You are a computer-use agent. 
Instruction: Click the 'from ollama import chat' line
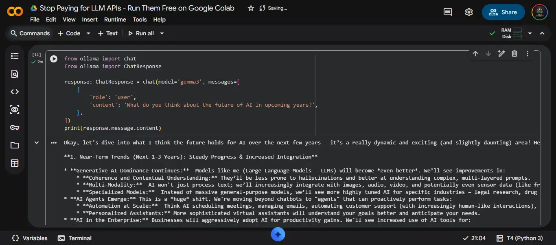[x=100, y=58]
